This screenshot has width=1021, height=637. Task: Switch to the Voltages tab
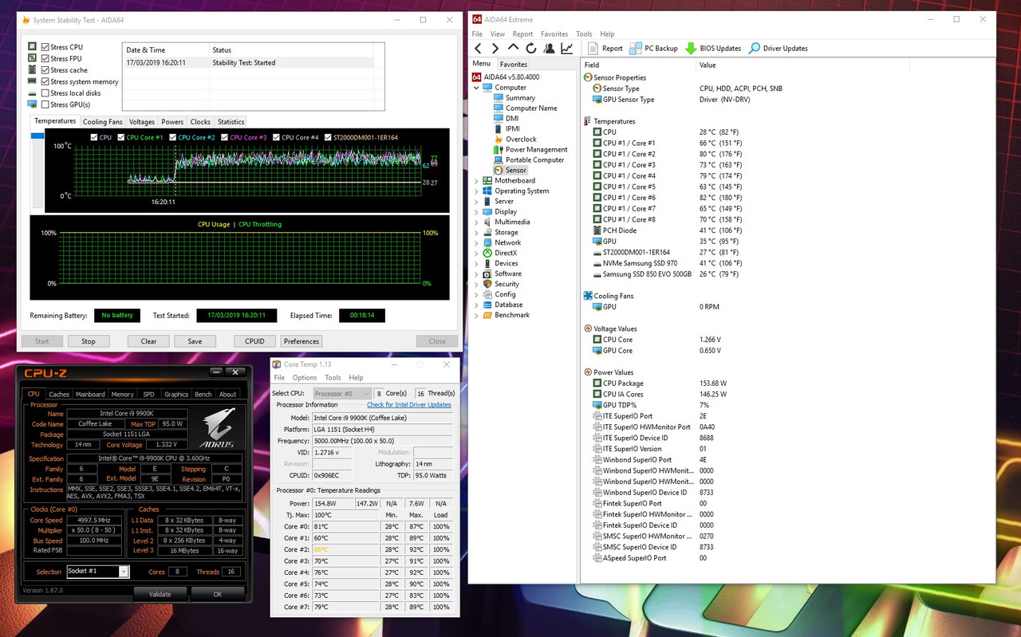[x=142, y=122]
